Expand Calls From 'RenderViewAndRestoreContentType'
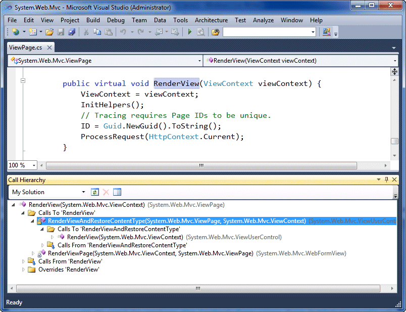This screenshot has height=312, width=406. (42, 245)
